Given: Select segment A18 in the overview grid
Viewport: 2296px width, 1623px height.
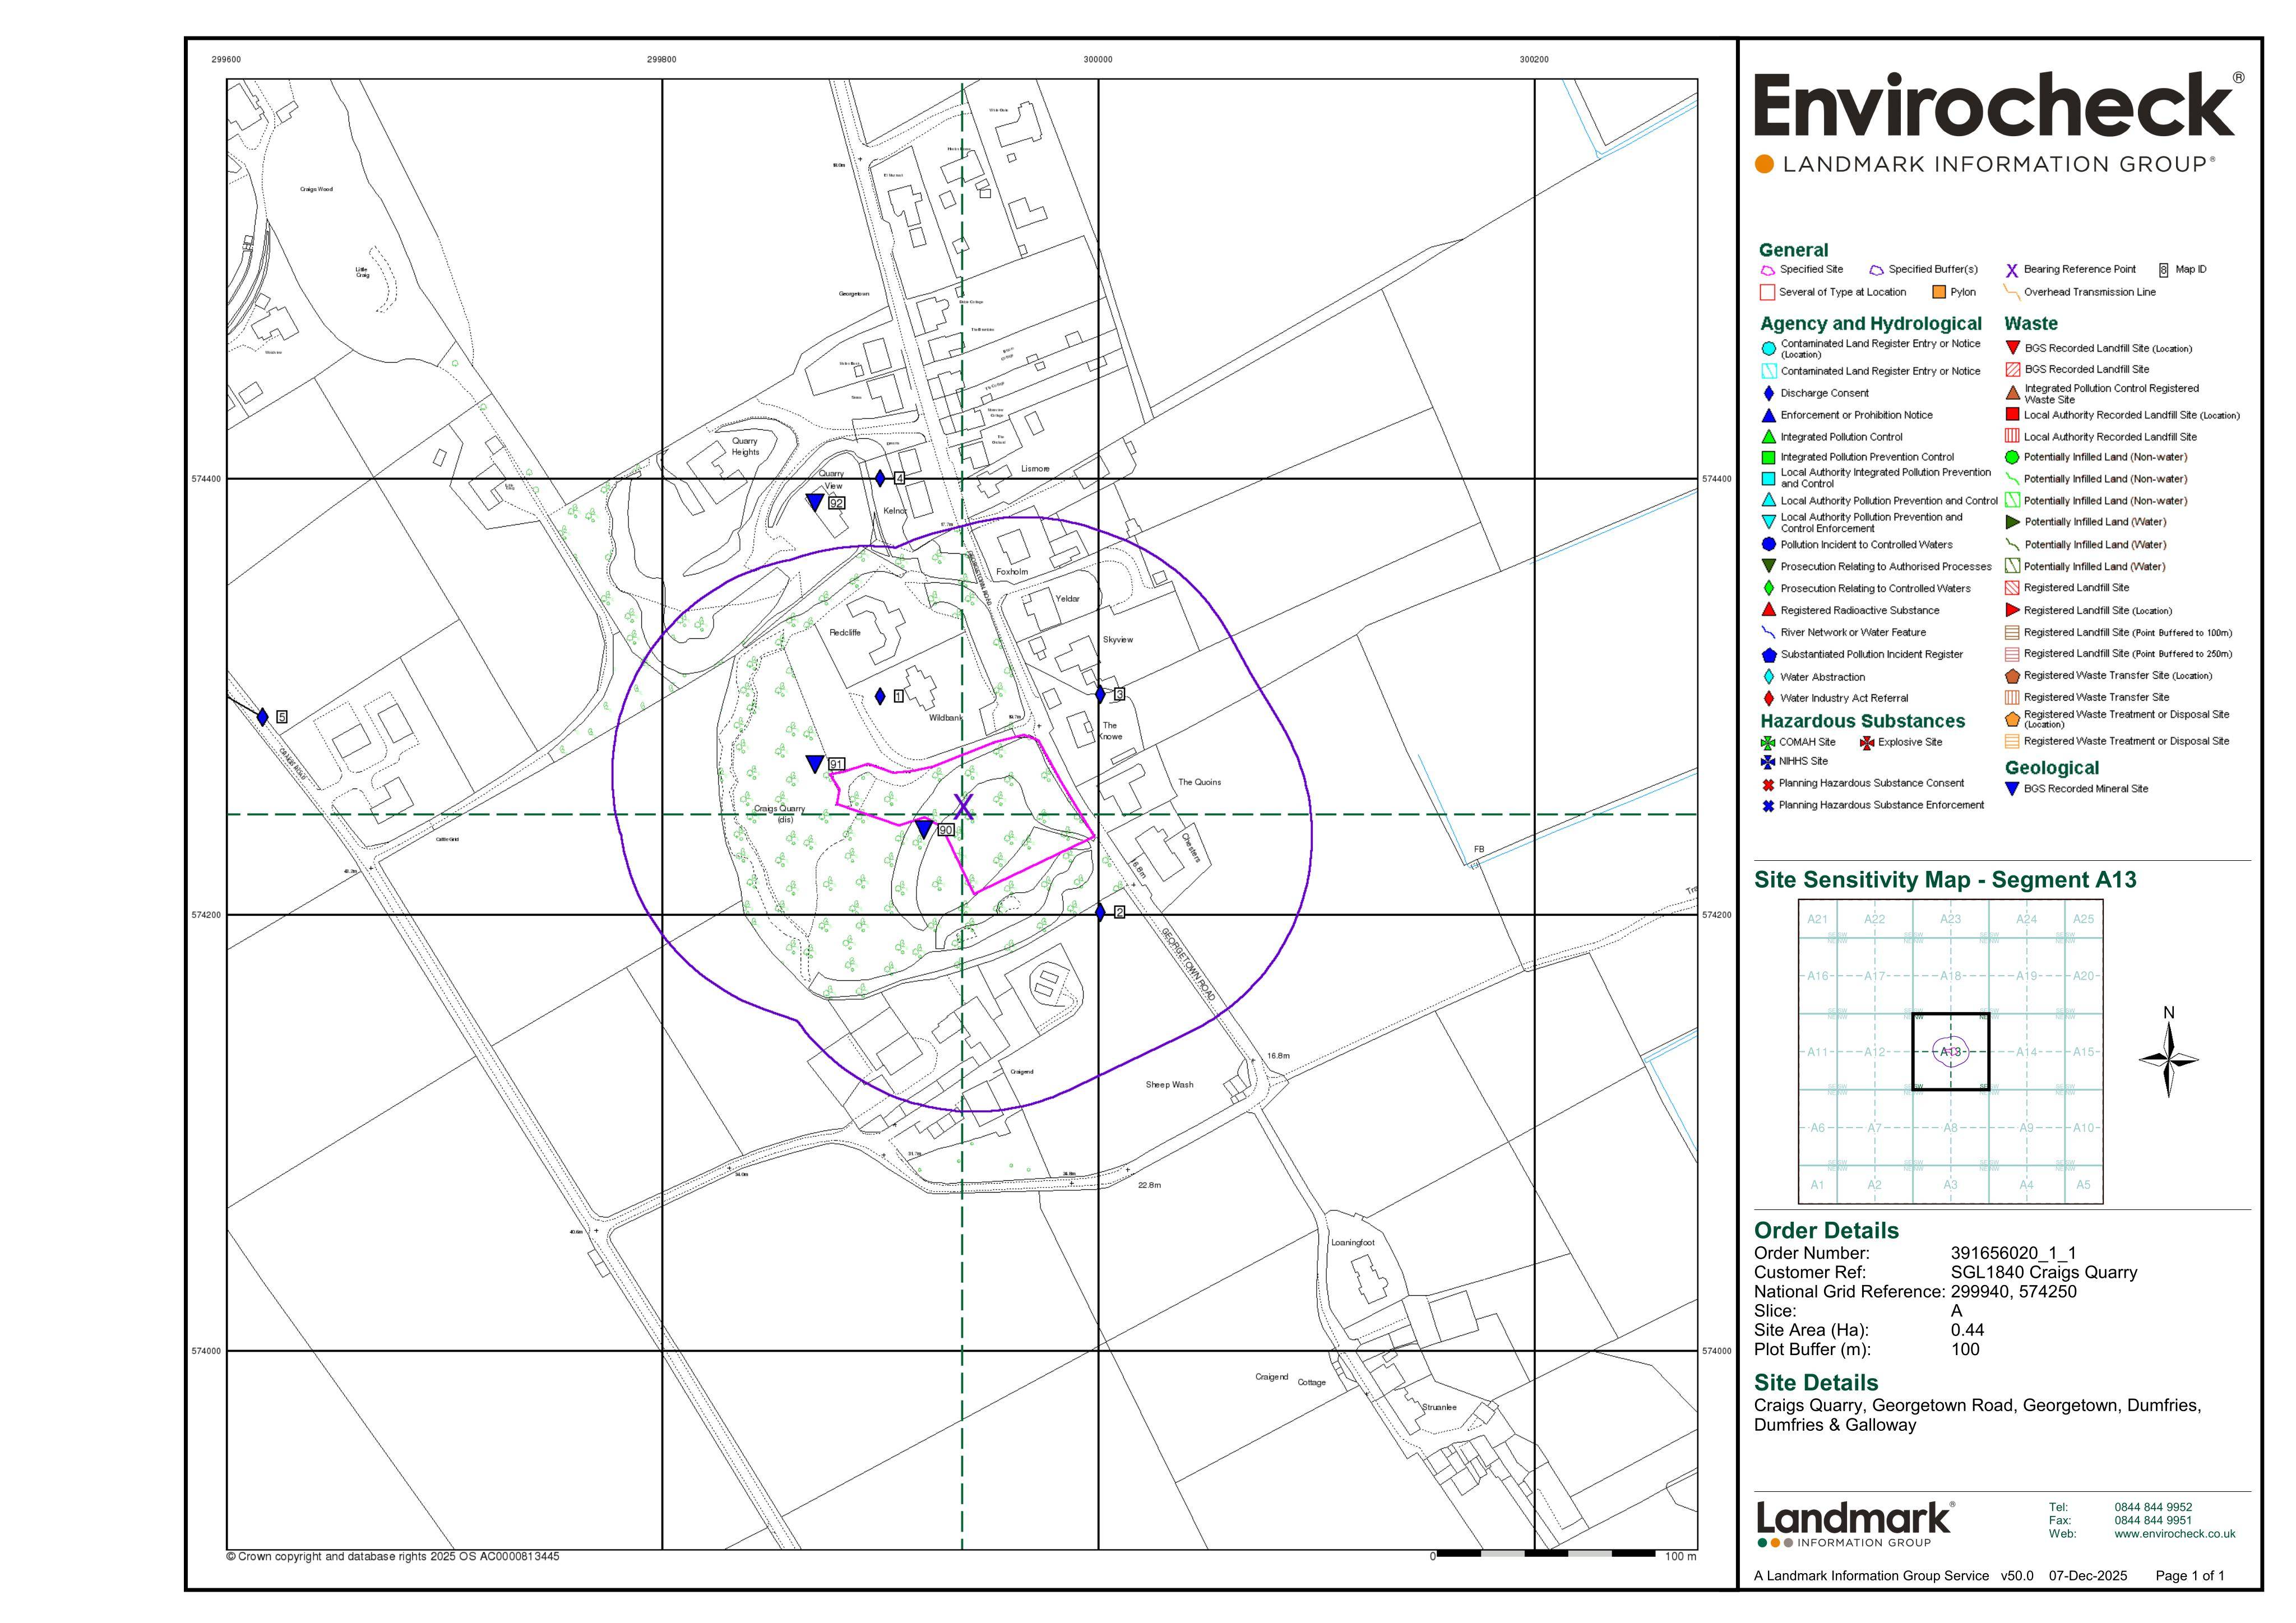Looking at the screenshot, I should (1950, 976).
